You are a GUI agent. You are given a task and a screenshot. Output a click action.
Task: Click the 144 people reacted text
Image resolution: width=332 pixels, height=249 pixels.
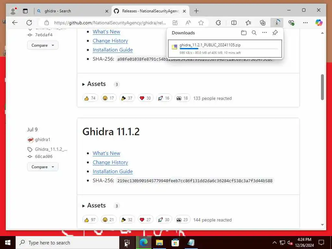click(212, 220)
